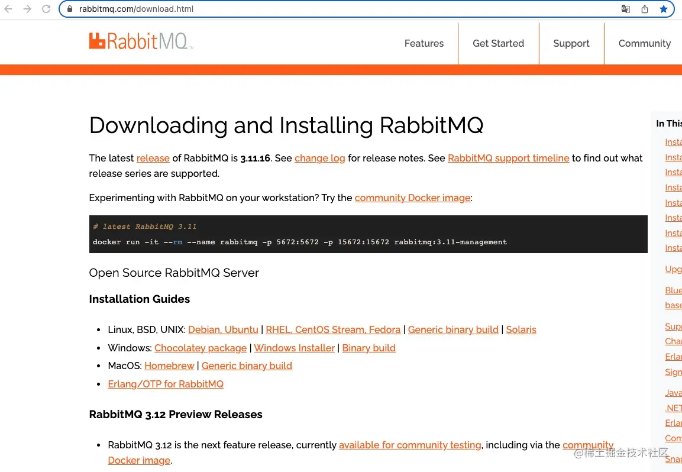Image resolution: width=682 pixels, height=472 pixels.
Task: Click 'RabbitMQ 3.12 Preview Releases' heading
Action: click(176, 415)
